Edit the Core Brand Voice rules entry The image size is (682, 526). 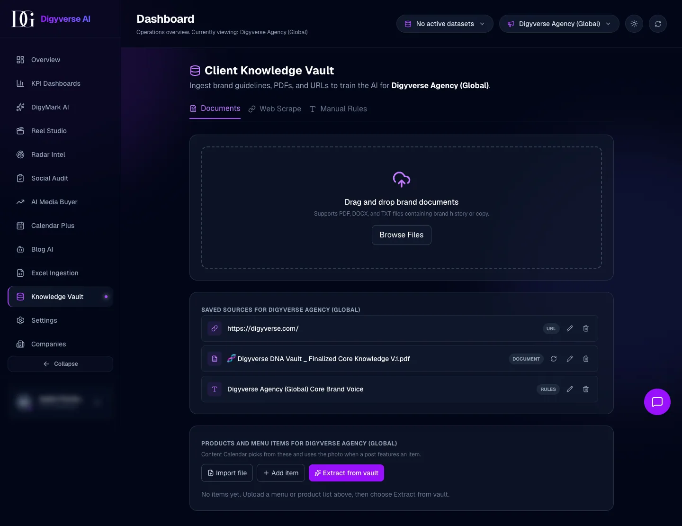pyautogui.click(x=570, y=389)
